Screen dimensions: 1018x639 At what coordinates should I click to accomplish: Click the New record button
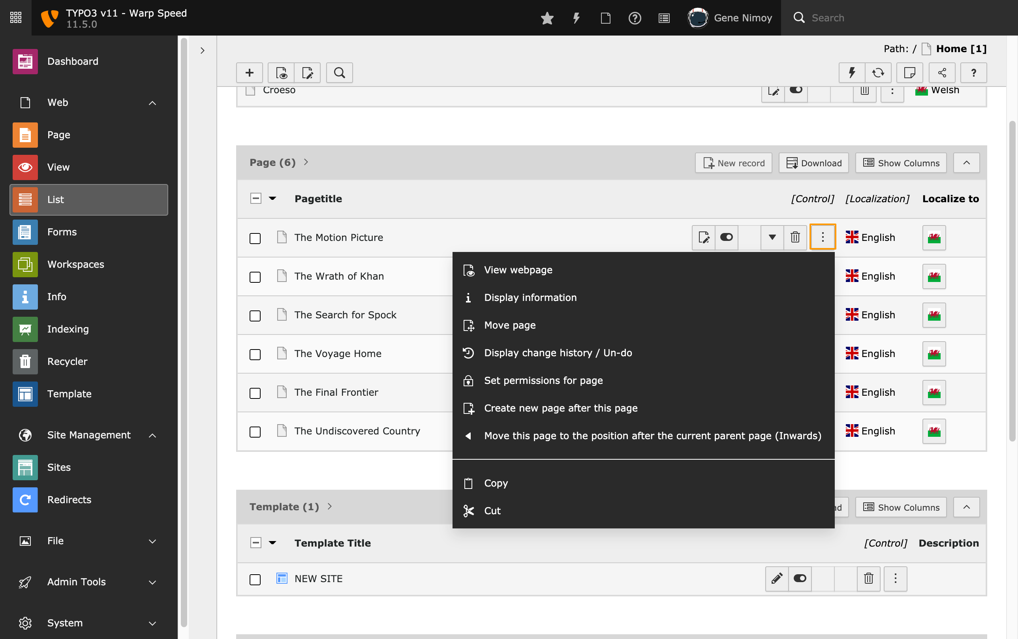[734, 163]
